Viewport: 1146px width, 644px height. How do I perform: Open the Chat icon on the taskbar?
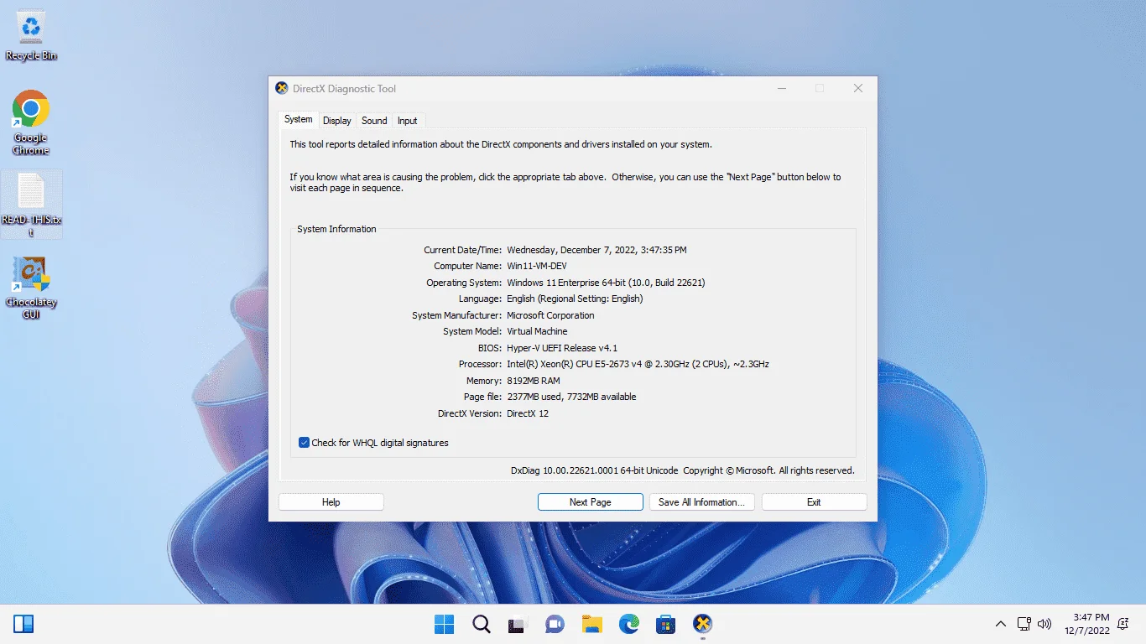click(555, 624)
